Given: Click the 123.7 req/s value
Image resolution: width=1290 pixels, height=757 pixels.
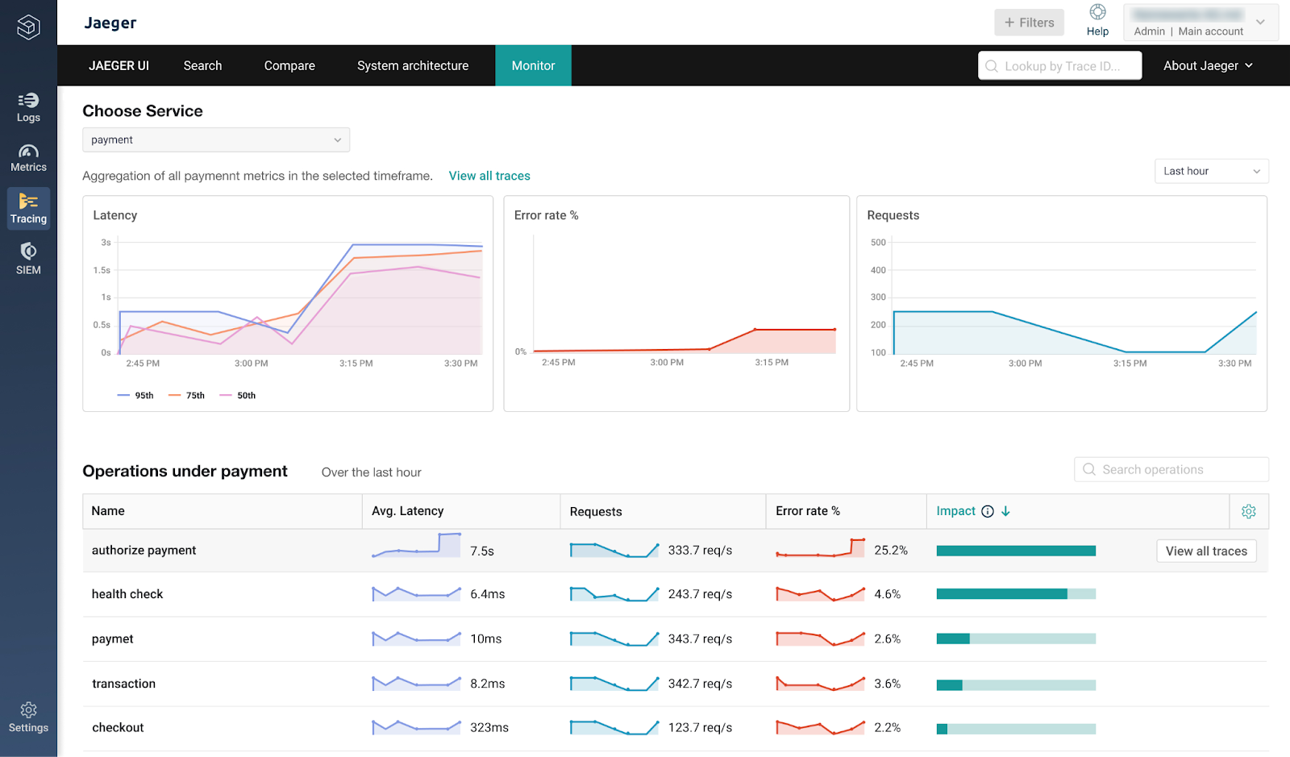Looking at the screenshot, I should pos(700,727).
